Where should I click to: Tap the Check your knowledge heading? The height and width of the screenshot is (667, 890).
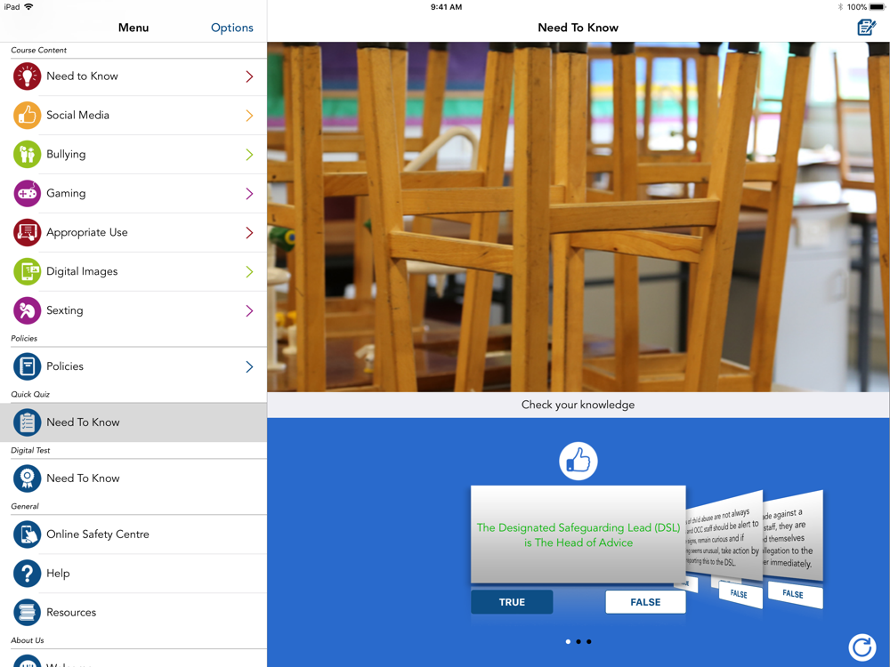coord(578,405)
